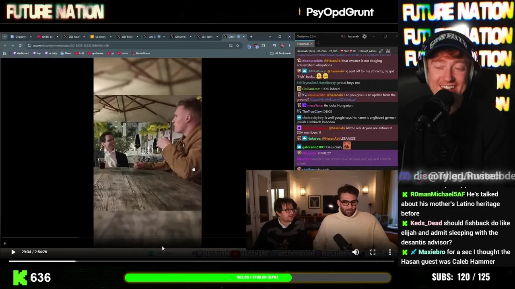Open Chatterino moderation sword icon

[381, 51]
